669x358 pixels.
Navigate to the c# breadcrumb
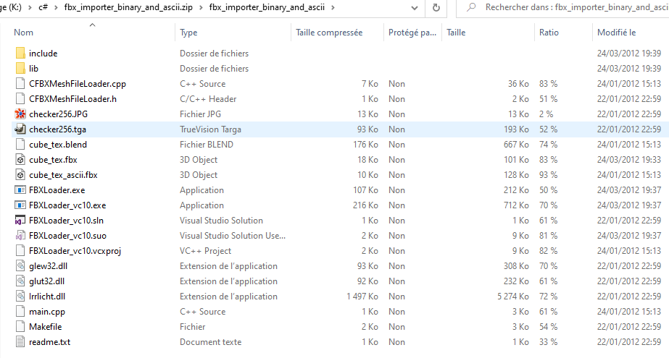pyautogui.click(x=43, y=8)
